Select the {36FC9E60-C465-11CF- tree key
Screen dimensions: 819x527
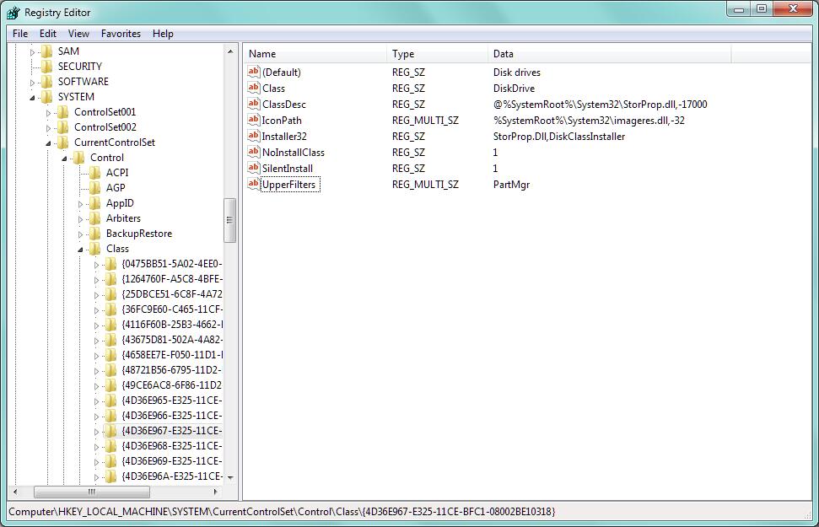pos(172,309)
